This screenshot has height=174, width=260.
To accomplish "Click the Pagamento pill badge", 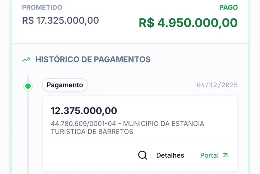I will coord(65,85).
